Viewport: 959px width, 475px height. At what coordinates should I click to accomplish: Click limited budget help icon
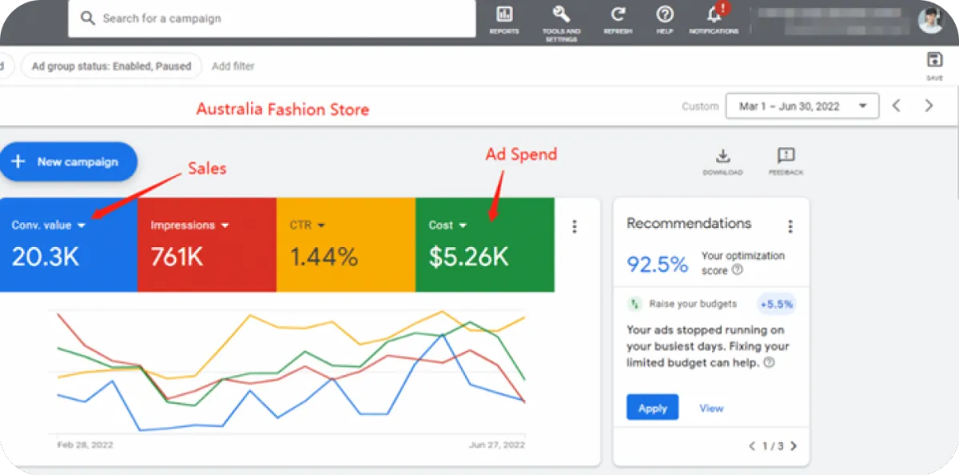[769, 362]
